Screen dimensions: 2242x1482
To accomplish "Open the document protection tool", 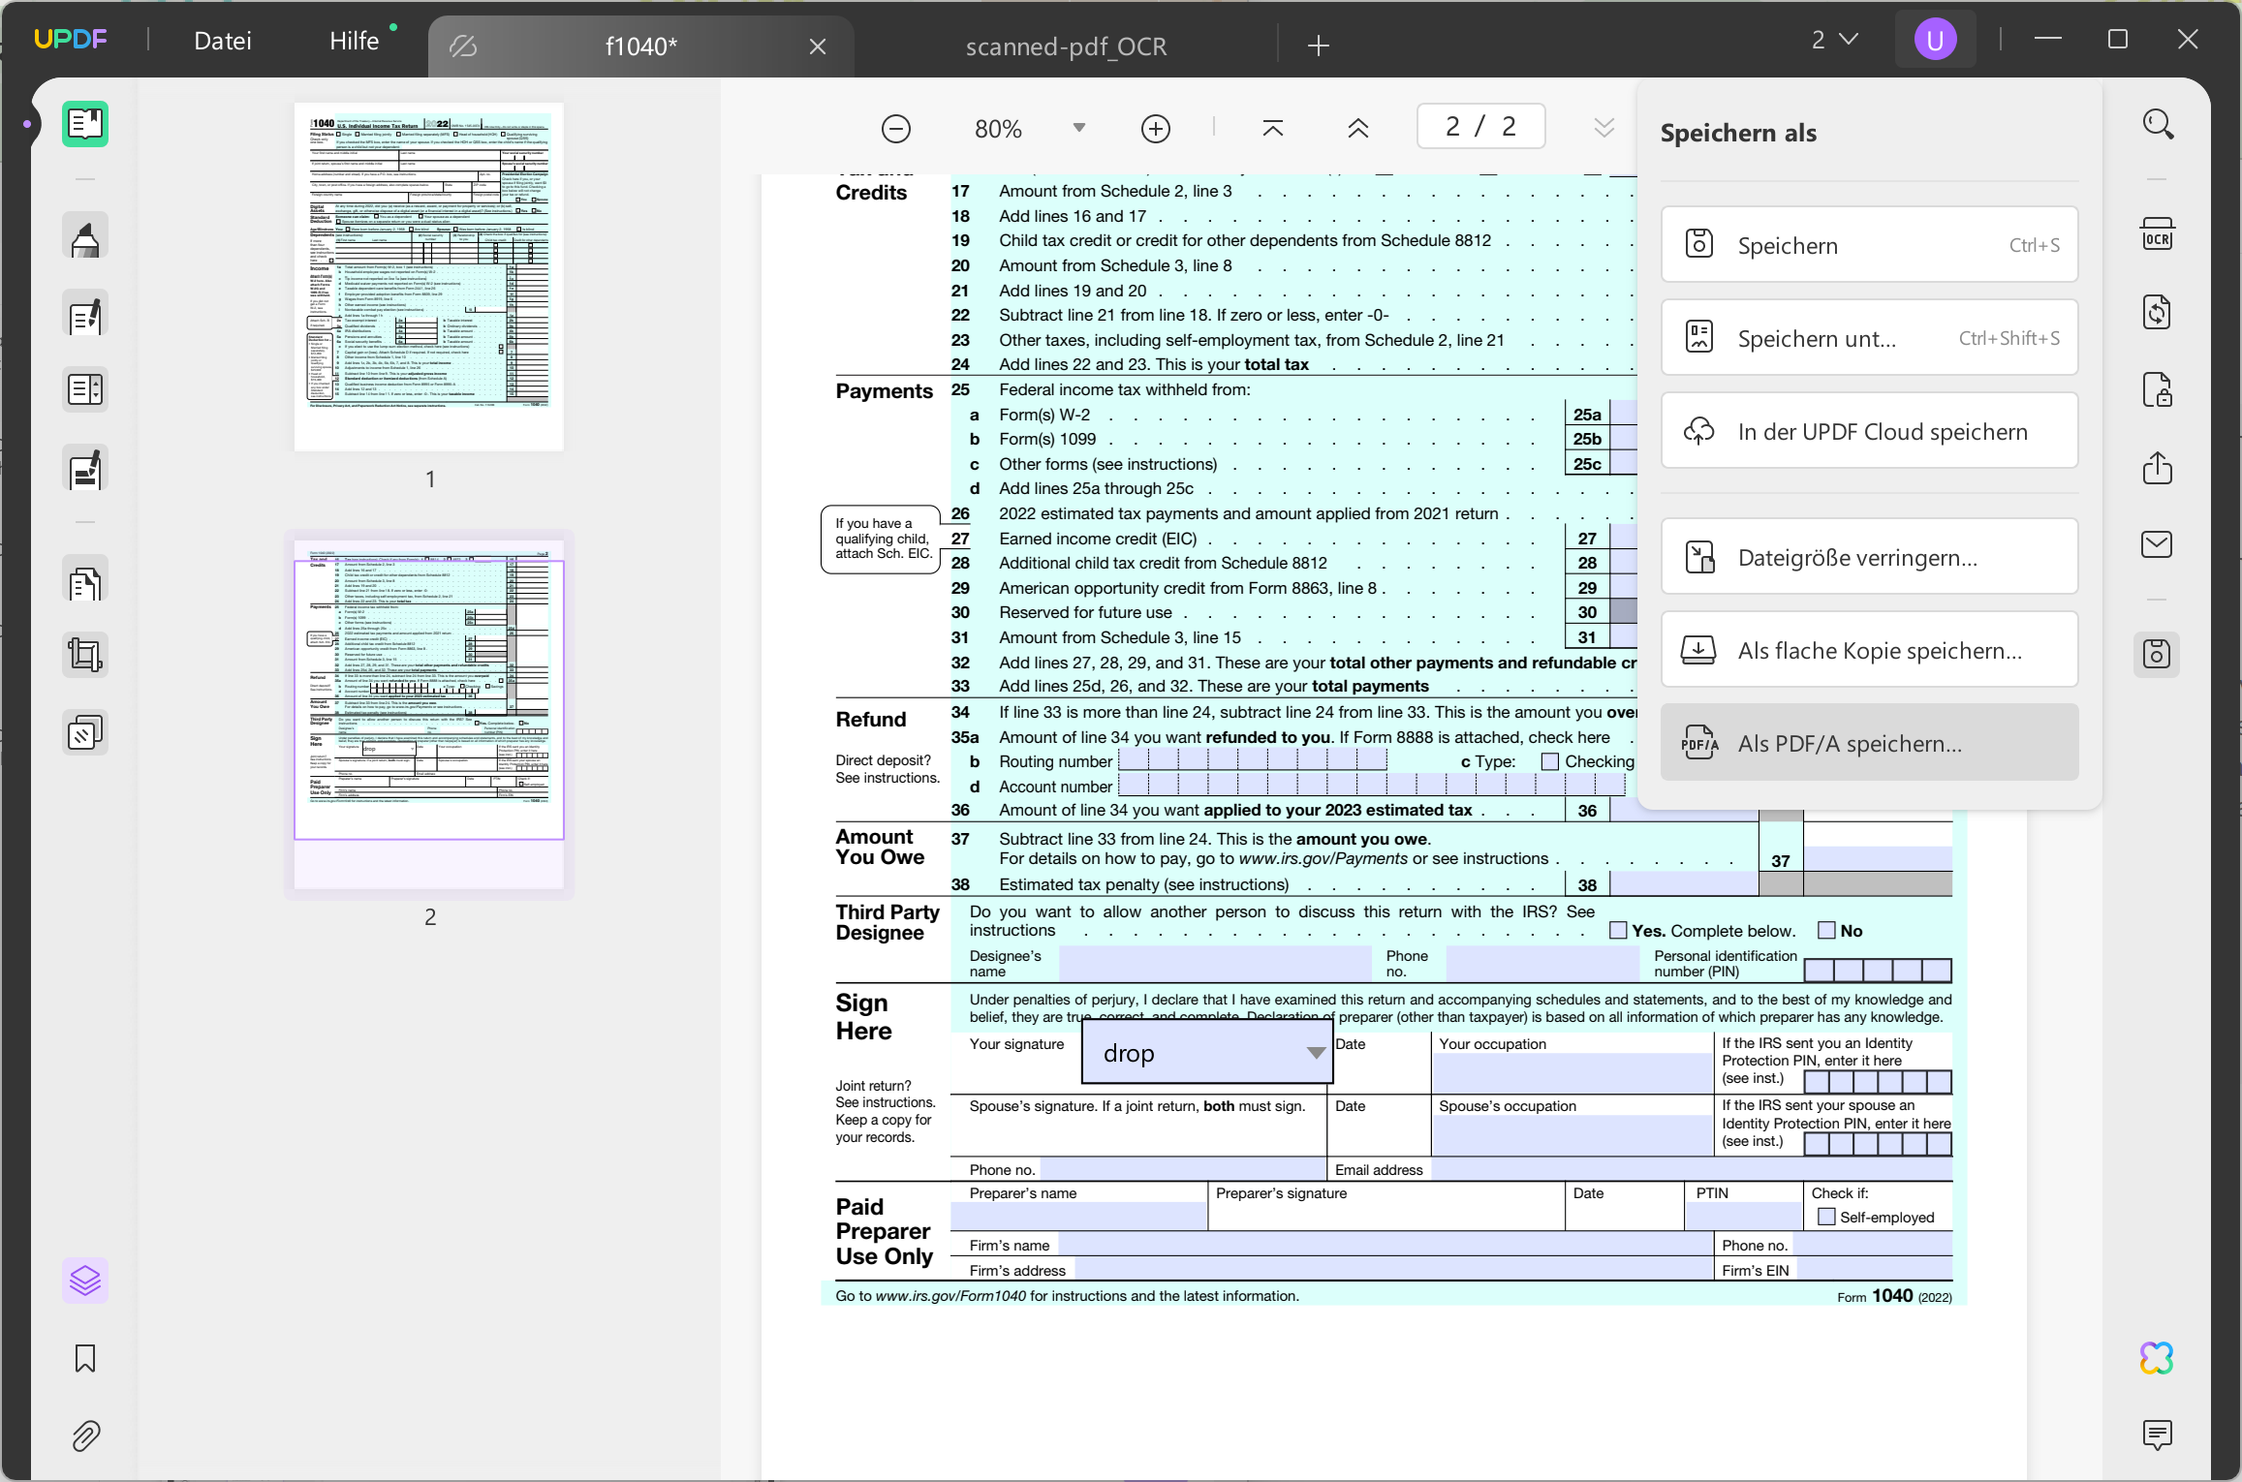I will pos(2158,388).
